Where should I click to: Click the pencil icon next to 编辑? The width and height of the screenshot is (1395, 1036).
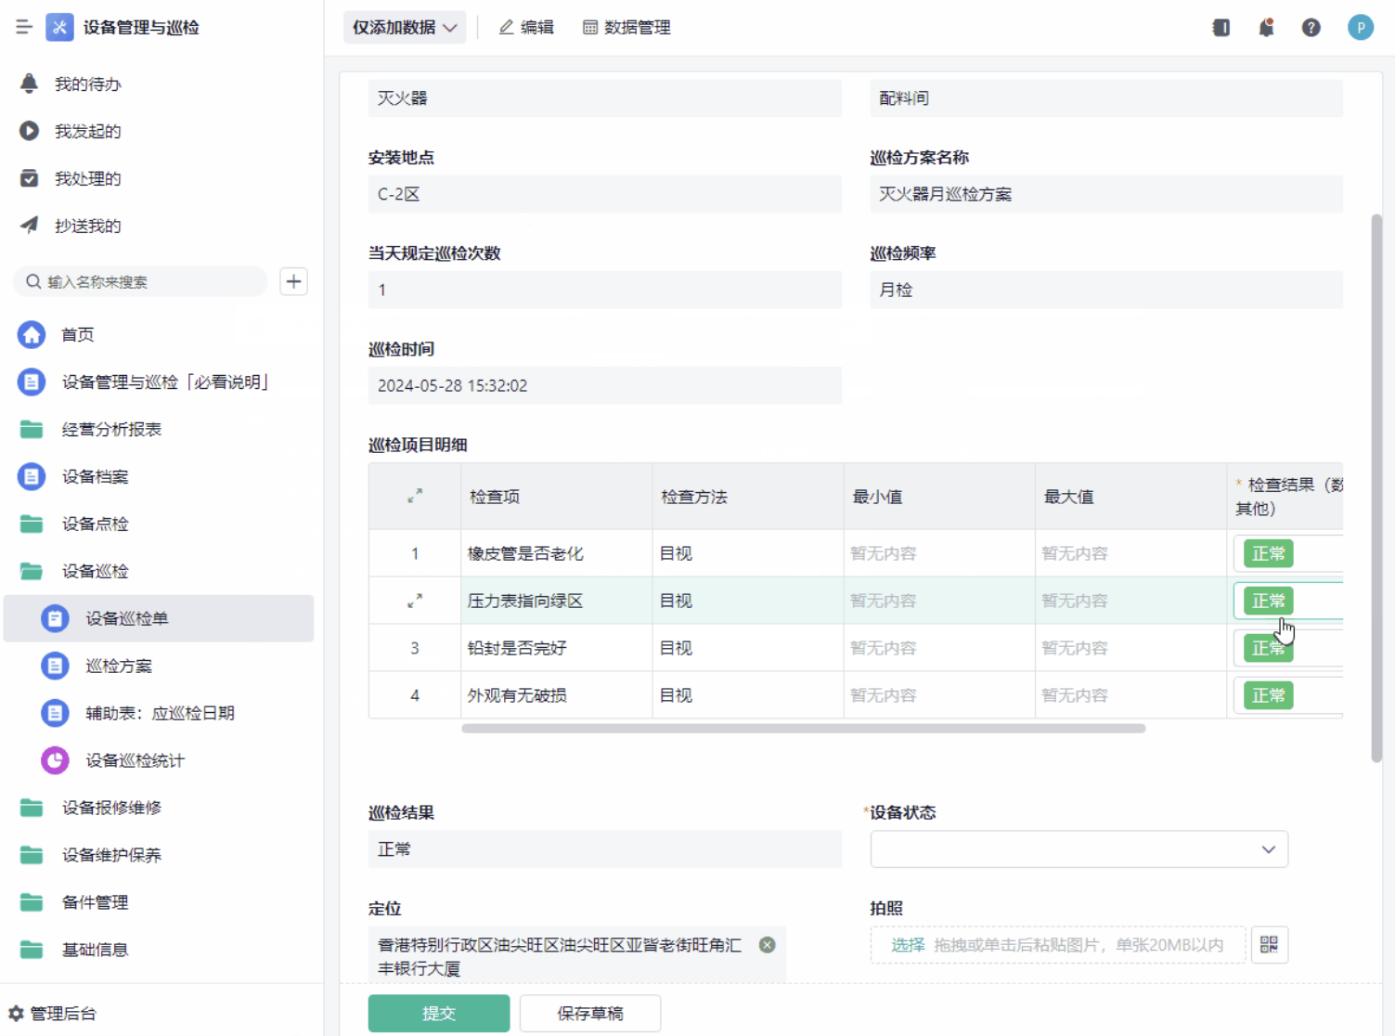tap(506, 28)
